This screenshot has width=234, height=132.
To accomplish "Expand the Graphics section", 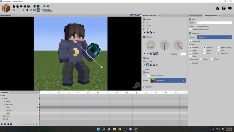I will 190,63.
